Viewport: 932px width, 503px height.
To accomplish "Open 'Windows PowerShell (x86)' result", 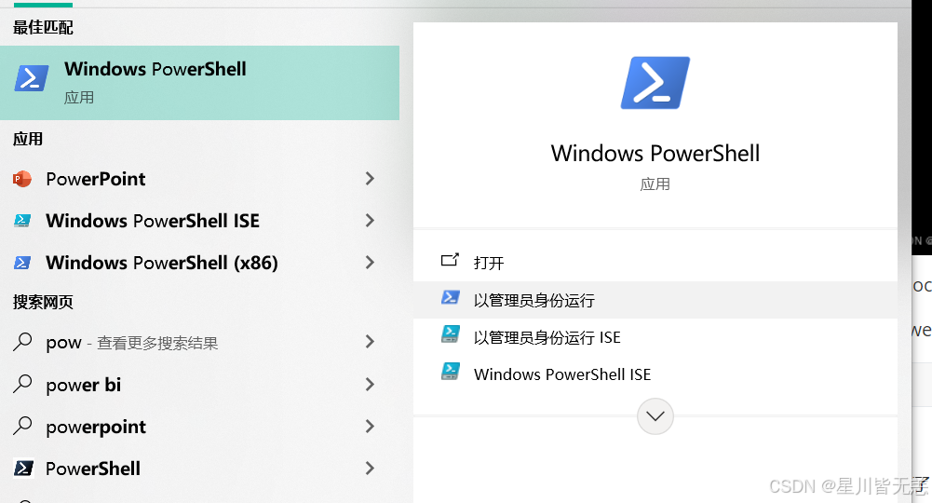I will click(199, 262).
